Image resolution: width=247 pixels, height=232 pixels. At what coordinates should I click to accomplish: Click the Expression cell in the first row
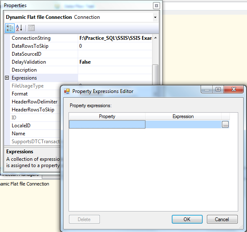(x=183, y=124)
